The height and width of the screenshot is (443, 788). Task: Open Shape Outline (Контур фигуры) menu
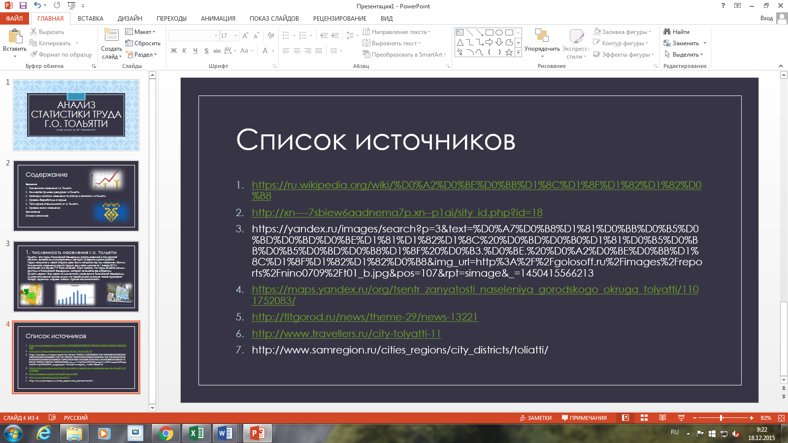[621, 43]
